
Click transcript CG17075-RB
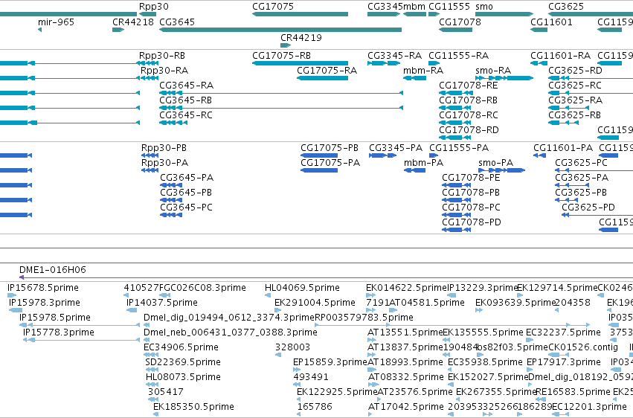point(281,56)
